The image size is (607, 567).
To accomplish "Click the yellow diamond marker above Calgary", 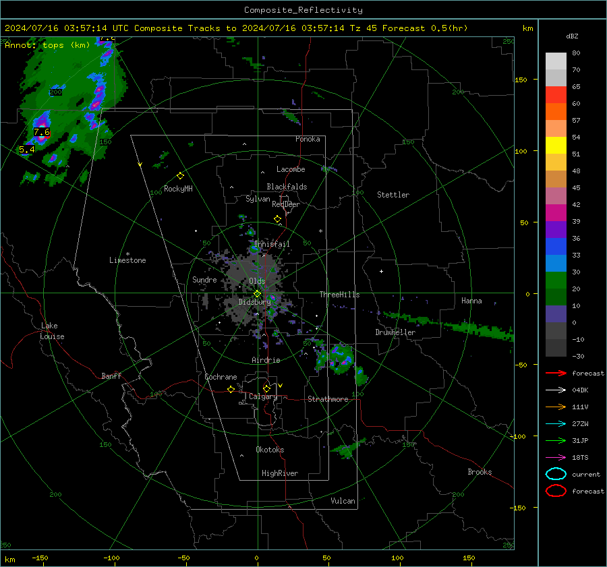I will (266, 388).
